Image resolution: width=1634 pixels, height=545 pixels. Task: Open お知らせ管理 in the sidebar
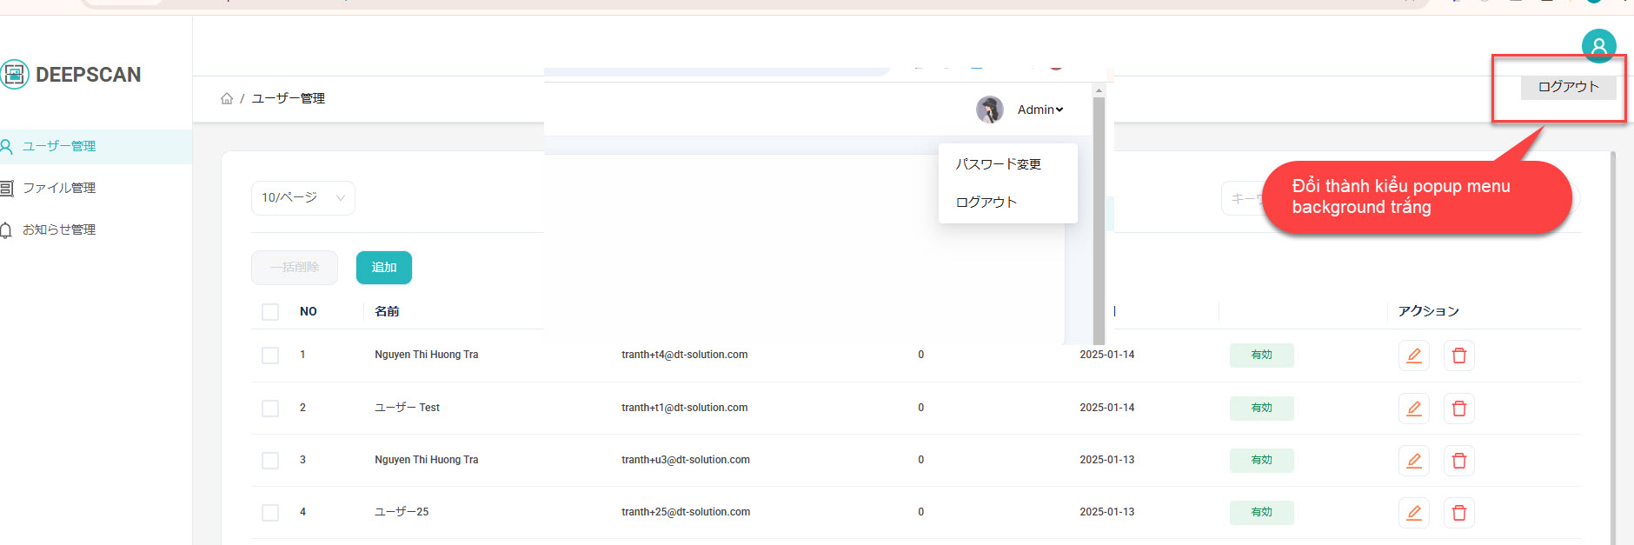pos(58,229)
